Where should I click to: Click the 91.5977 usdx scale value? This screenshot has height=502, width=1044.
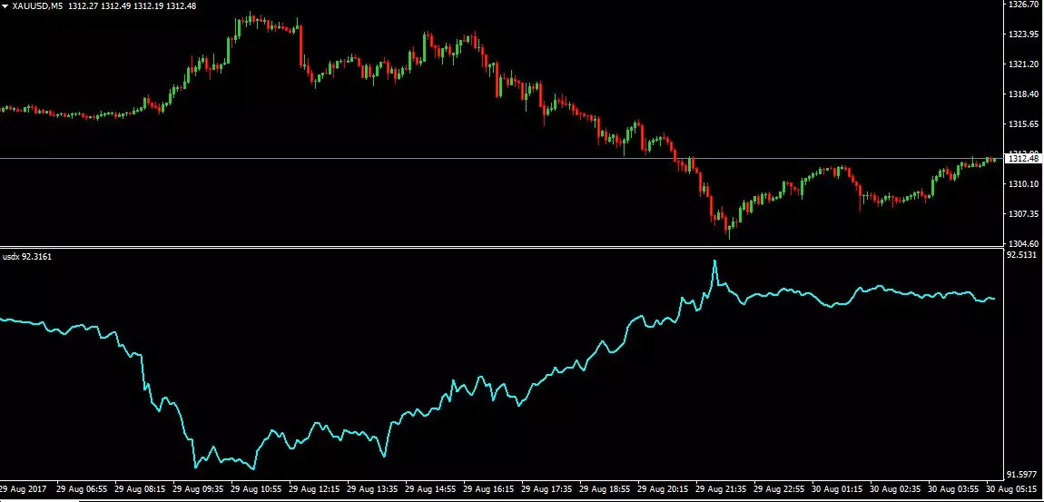click(1023, 475)
